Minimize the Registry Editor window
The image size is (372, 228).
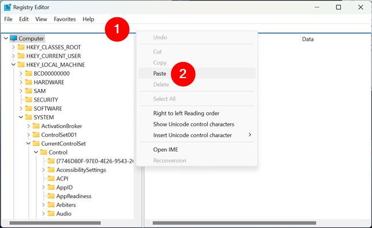[x=317, y=7]
